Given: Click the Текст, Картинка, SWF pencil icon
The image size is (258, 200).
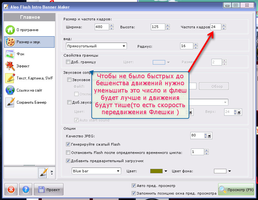Looking at the screenshot, I should (x=10, y=78).
